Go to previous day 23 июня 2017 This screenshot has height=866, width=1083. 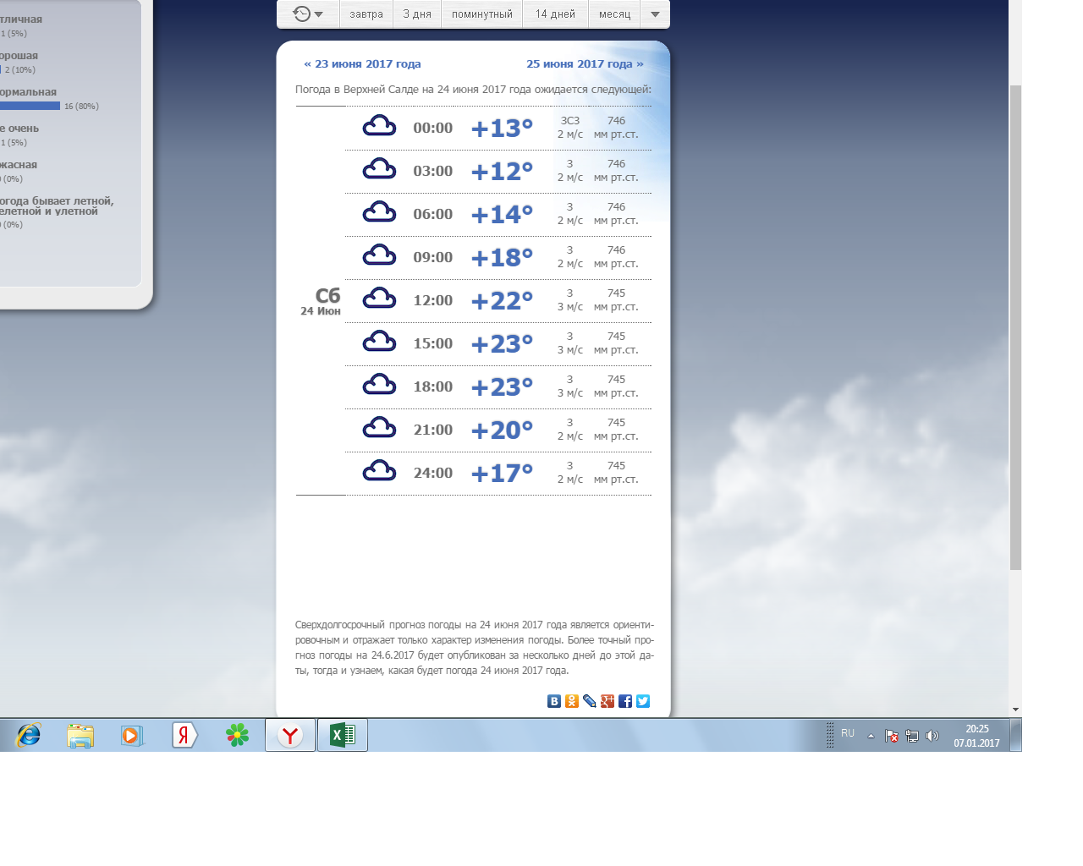point(362,64)
